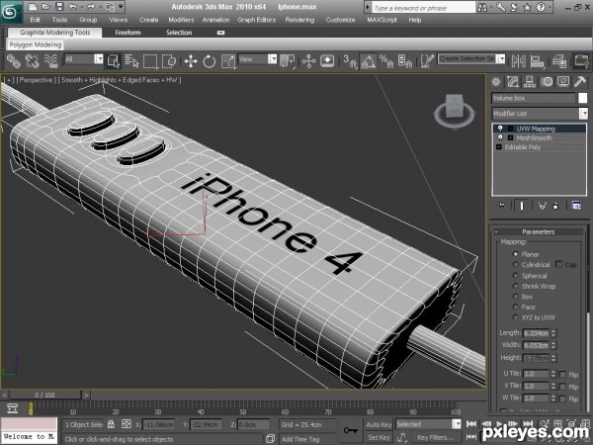The height and width of the screenshot is (445, 593).
Task: Open Select by Name list
Action: (131, 60)
